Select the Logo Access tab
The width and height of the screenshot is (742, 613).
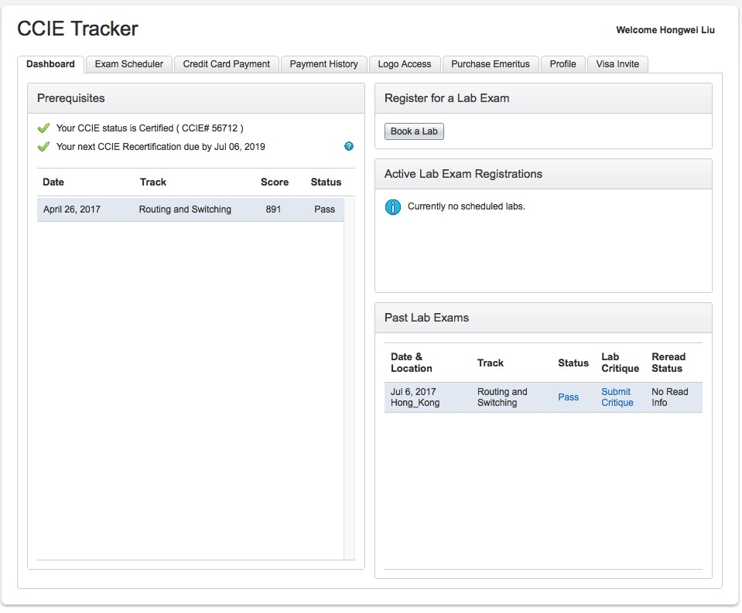[405, 64]
